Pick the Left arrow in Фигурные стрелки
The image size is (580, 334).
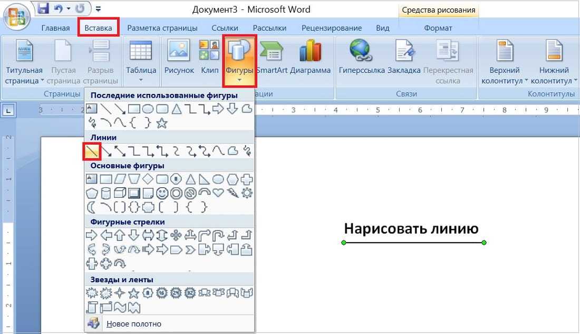click(x=106, y=235)
